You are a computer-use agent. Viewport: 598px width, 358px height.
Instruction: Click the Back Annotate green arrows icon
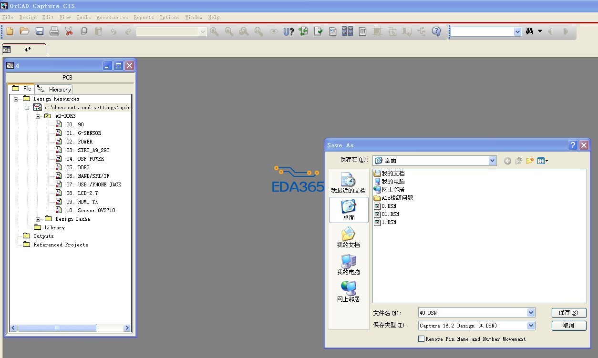[303, 31]
